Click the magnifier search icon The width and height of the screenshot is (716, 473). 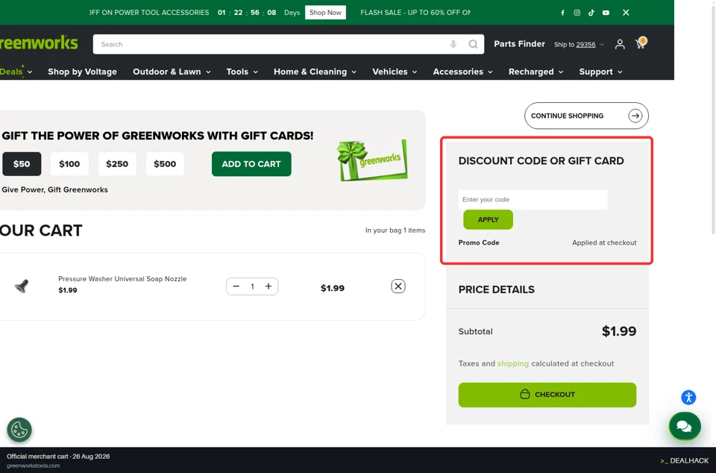click(473, 44)
